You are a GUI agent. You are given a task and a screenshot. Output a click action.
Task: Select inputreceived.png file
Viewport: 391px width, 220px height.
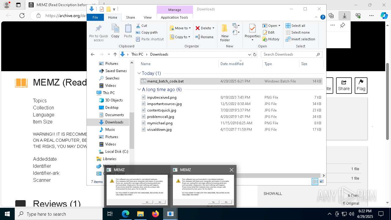(x=231, y=97)
